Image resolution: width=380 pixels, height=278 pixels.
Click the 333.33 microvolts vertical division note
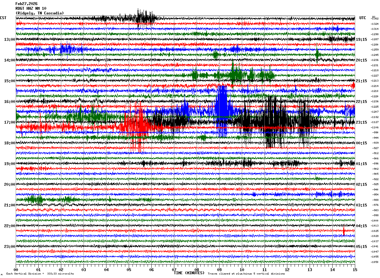click(40, 274)
